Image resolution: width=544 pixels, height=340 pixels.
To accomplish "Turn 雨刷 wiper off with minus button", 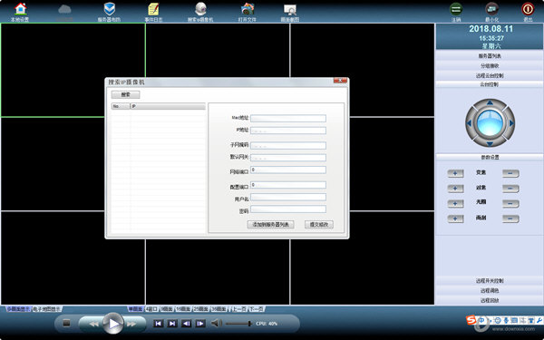I will click(x=510, y=219).
